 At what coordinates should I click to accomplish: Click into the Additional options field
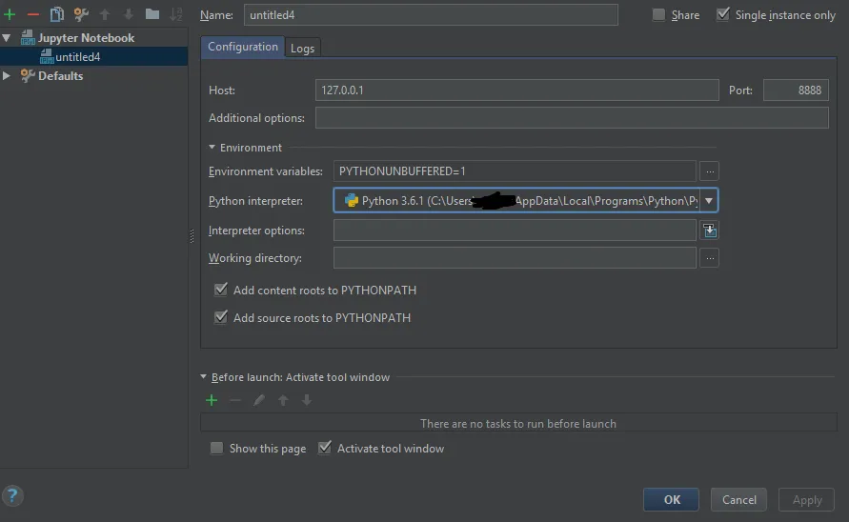572,117
